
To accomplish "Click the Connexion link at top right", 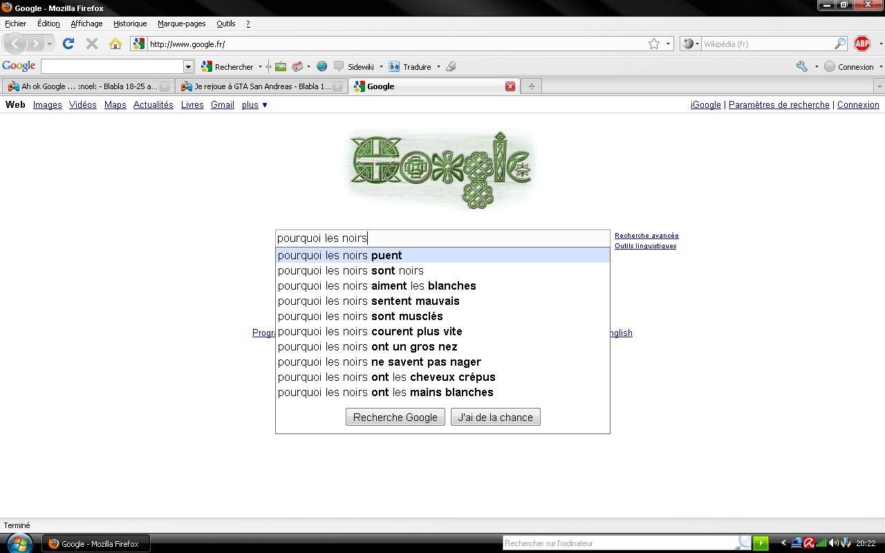I will click(858, 105).
